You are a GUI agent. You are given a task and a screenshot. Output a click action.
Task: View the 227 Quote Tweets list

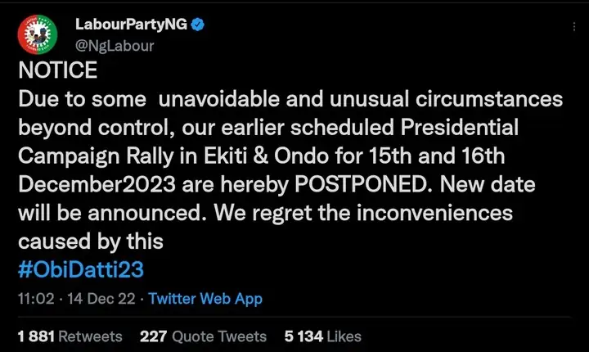point(203,336)
